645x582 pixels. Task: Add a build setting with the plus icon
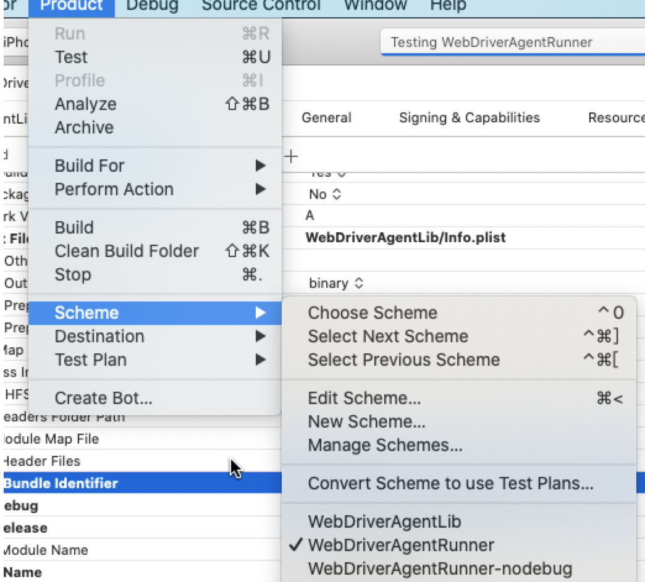291,156
